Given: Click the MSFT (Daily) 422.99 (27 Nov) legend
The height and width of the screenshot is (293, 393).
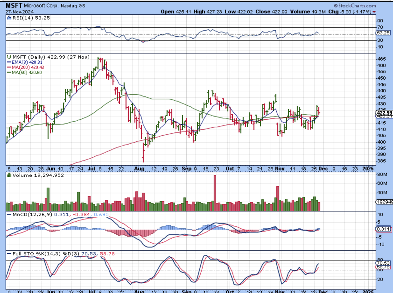Looking at the screenshot, I should click(51, 57).
